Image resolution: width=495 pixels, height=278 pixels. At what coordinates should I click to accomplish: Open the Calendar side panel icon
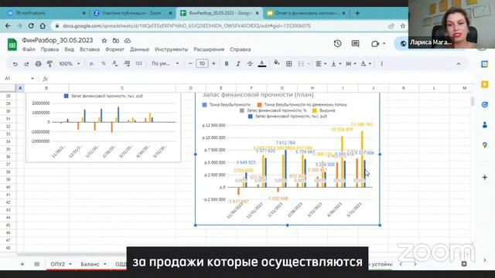click(x=485, y=64)
